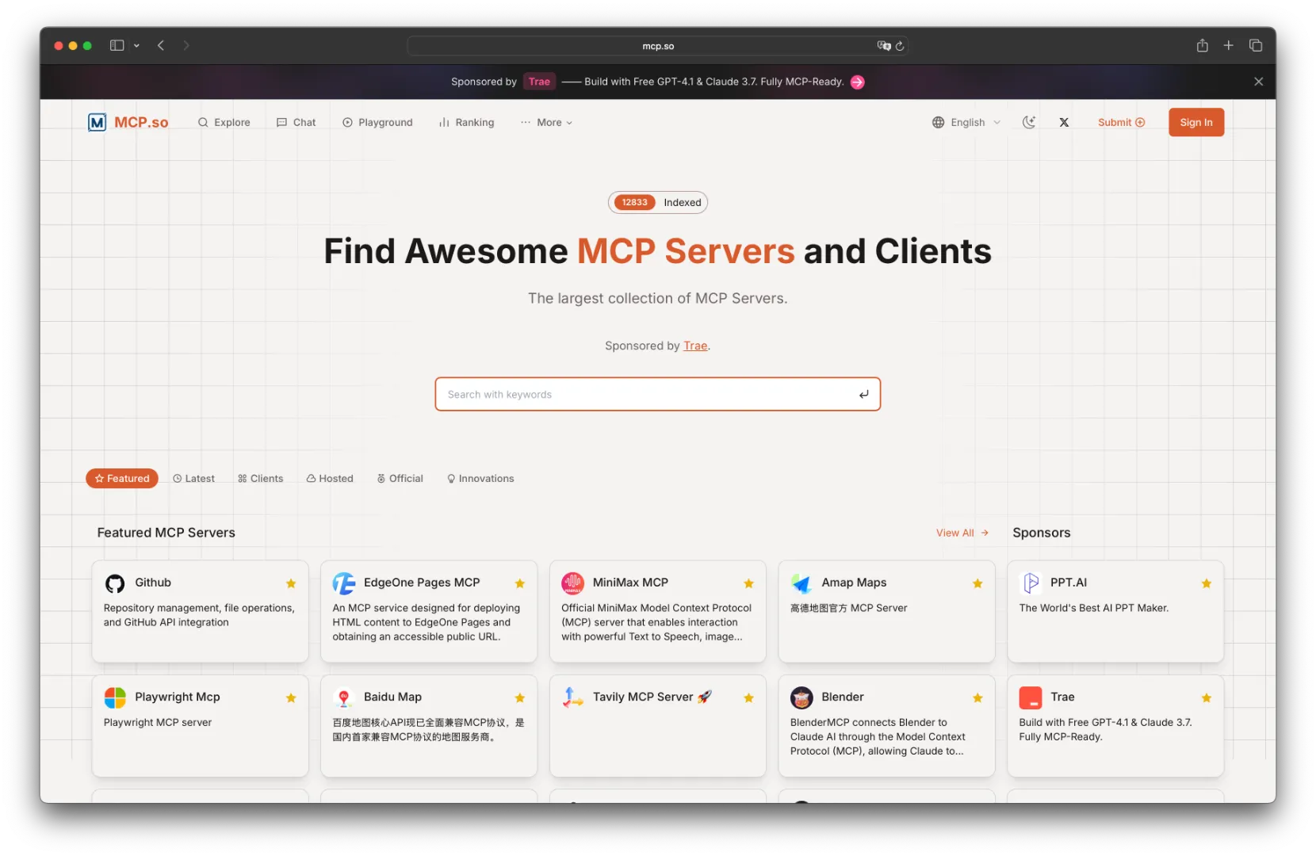Toggle dark mode moon icon
This screenshot has height=856, width=1316.
(1029, 122)
